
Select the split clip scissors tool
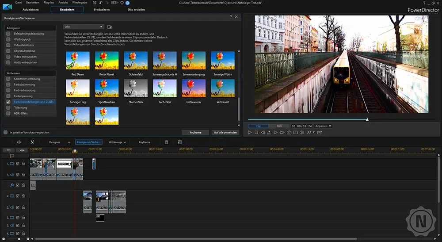click(x=32, y=142)
